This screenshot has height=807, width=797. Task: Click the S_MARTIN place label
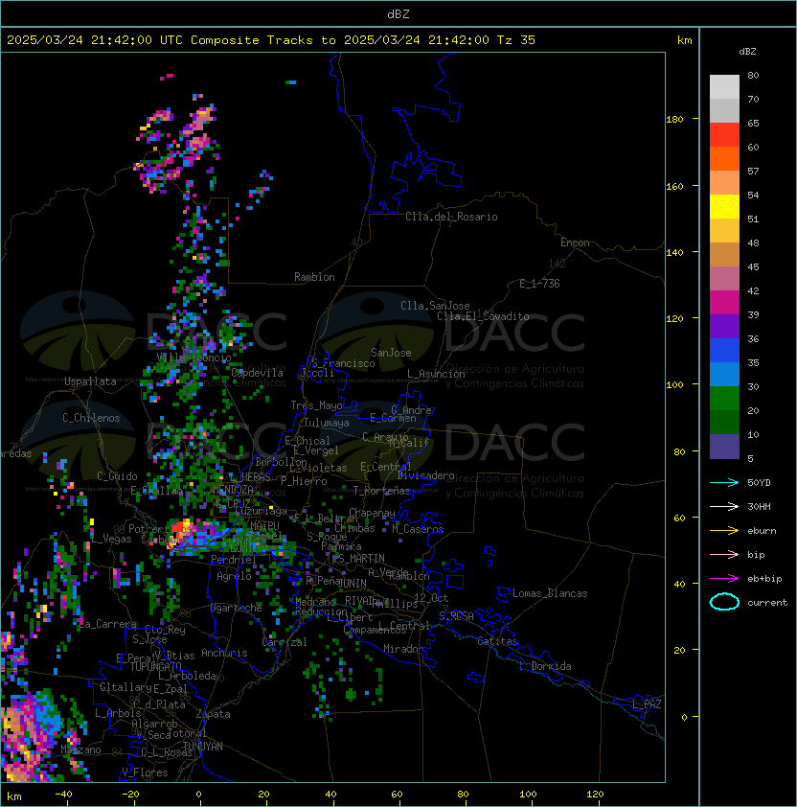[362, 559]
